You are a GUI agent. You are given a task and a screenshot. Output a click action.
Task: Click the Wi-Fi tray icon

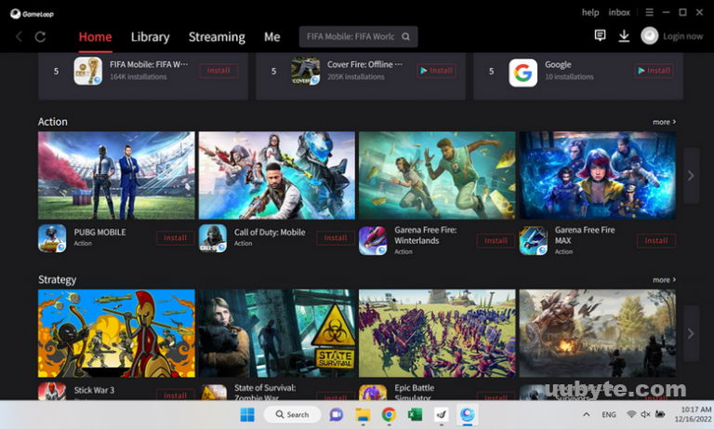[631, 414]
